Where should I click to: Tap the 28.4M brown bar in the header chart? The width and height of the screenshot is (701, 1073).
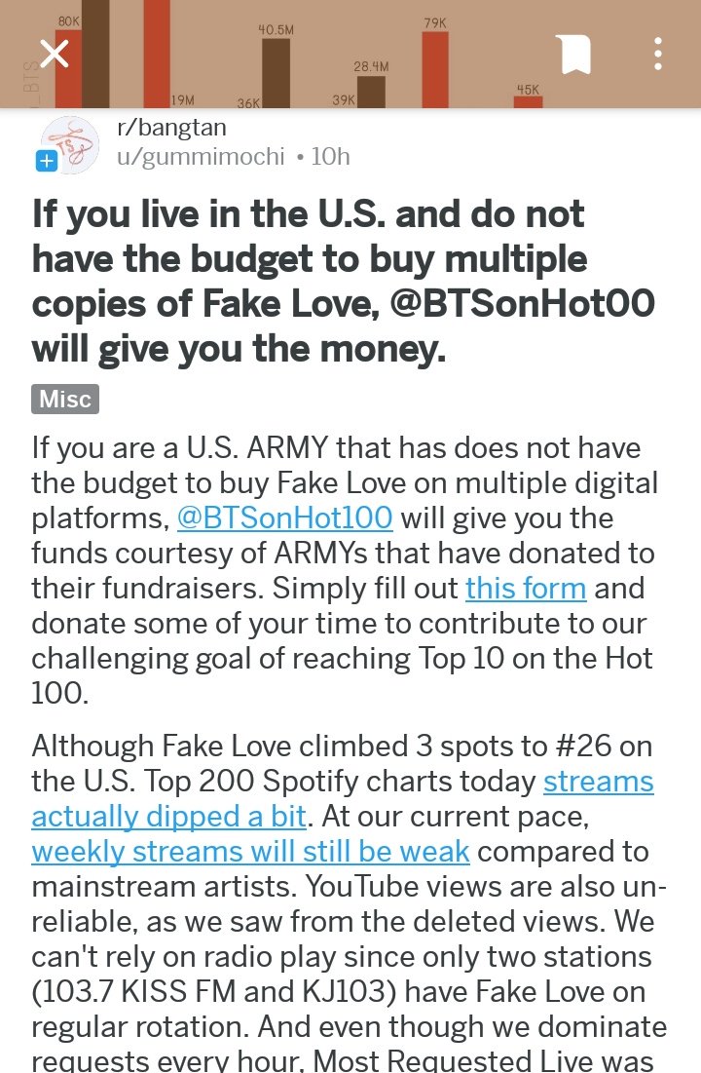(371, 91)
